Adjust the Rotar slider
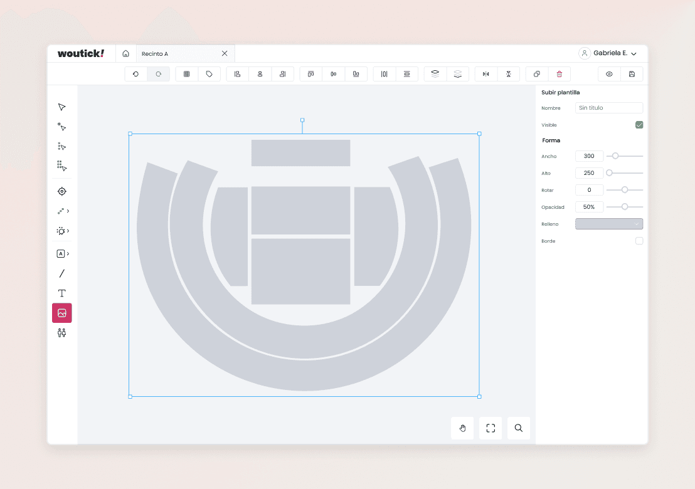The height and width of the screenshot is (489, 695). coord(625,190)
